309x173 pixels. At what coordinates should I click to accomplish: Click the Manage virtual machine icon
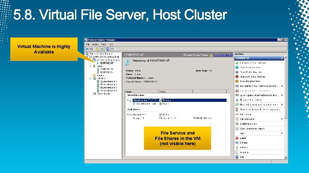[237, 100]
